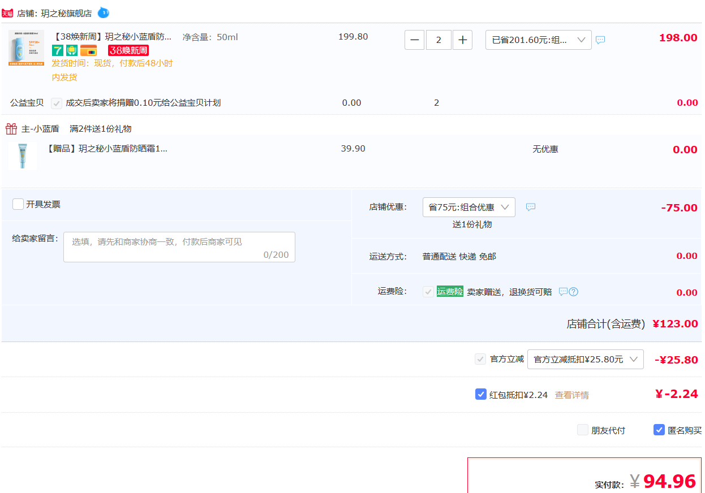705x493 pixels.
Task: Click the unit price 199.80
Action: 353,37
